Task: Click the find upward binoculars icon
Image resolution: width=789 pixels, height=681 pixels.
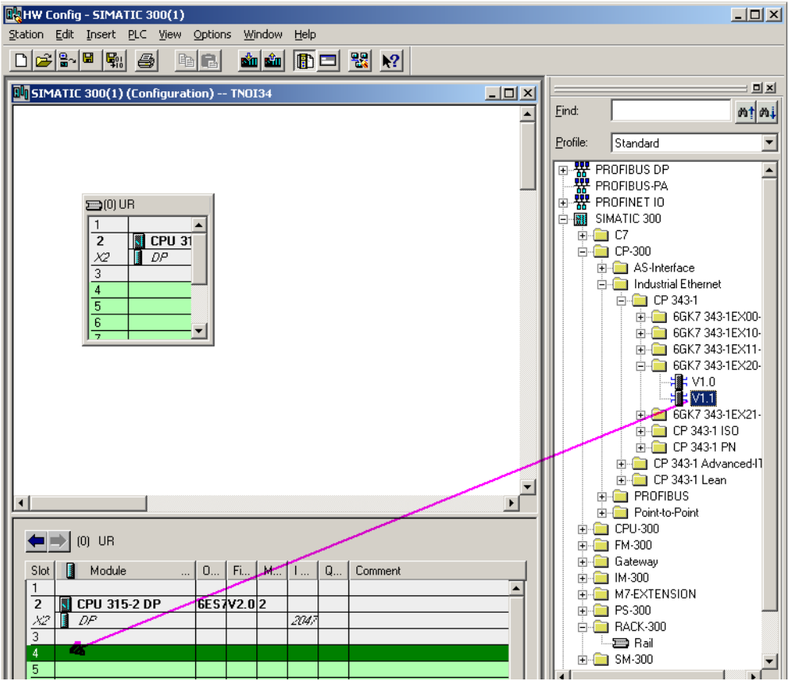Action: pyautogui.click(x=745, y=111)
